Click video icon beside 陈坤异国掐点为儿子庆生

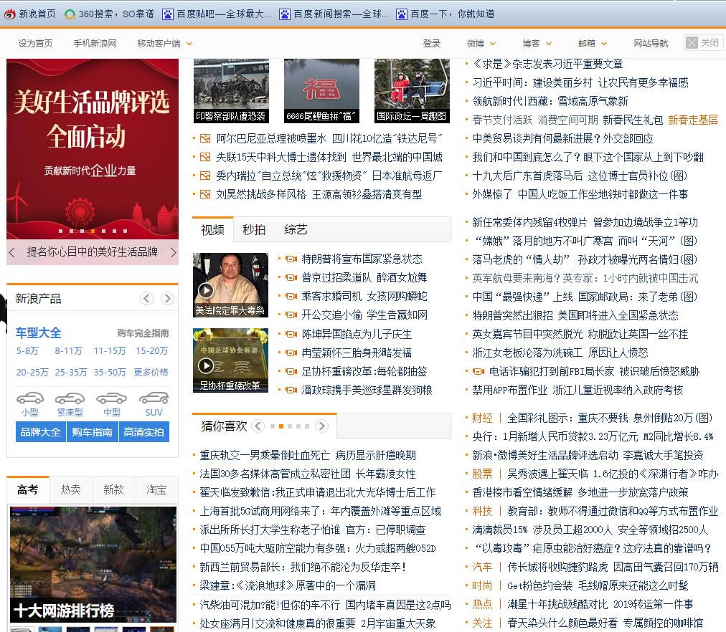coord(291,334)
